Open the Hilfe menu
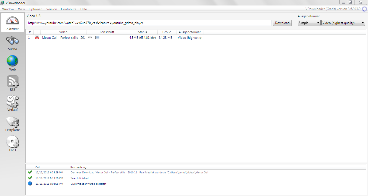The image size is (368, 196). pos(84,9)
